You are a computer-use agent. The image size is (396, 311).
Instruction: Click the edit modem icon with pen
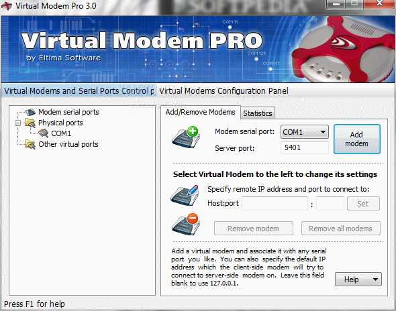[185, 195]
